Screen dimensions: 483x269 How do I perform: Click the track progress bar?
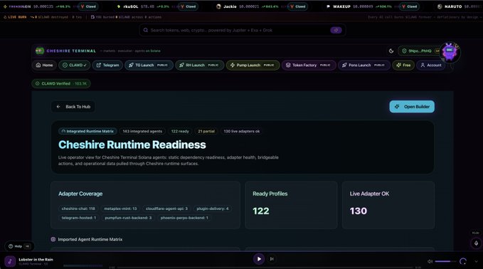click(x=265, y=267)
